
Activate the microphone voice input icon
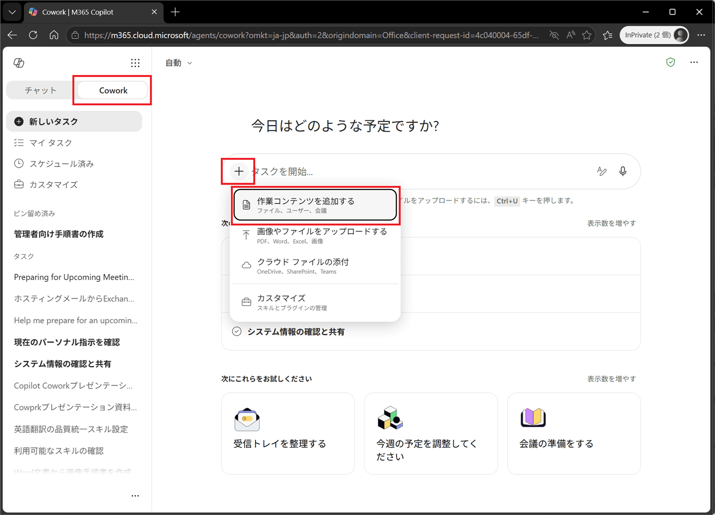pos(623,171)
